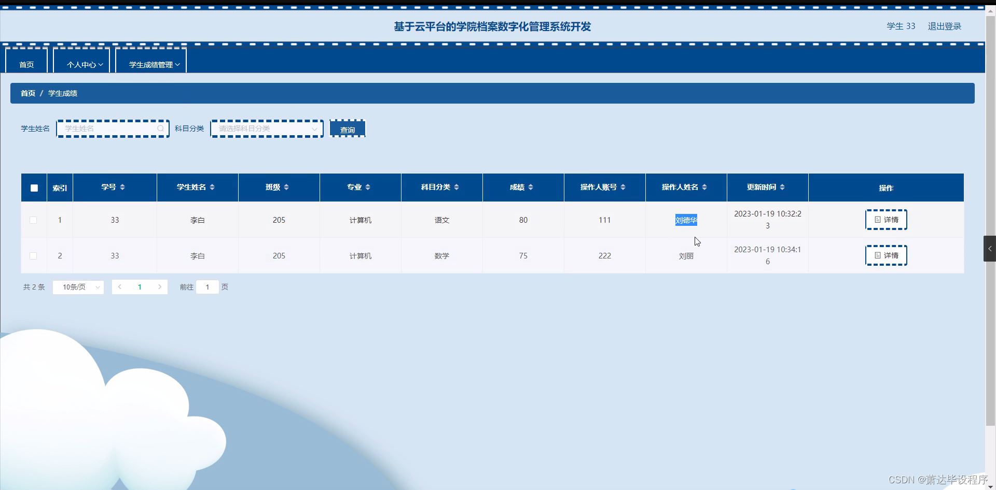This screenshot has width=996, height=490.
Task: Click the 语文 subject cell
Action: 442,220
